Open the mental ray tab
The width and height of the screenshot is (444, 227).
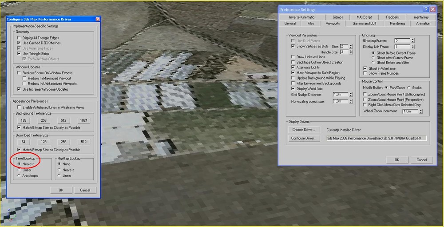421,17
